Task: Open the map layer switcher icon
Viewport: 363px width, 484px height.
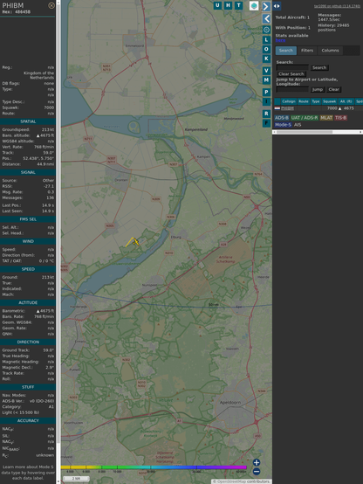Action: pos(254,6)
